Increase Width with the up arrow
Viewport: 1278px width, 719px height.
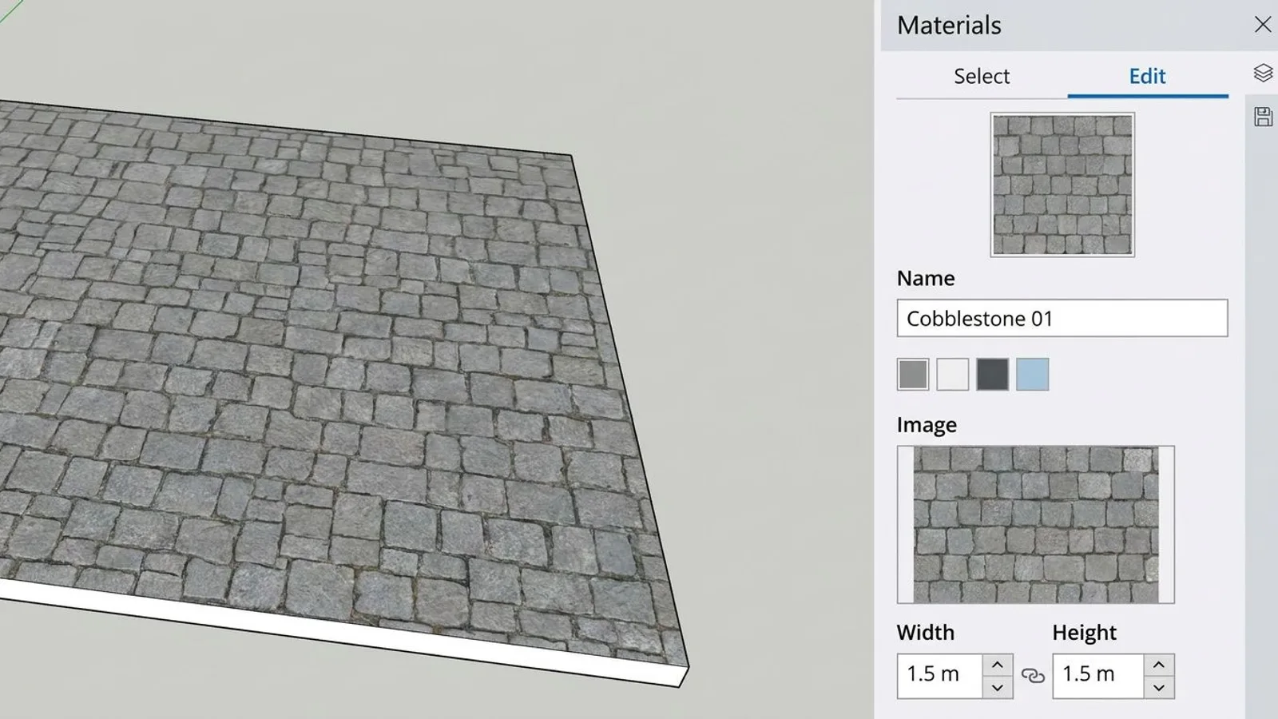click(x=997, y=665)
